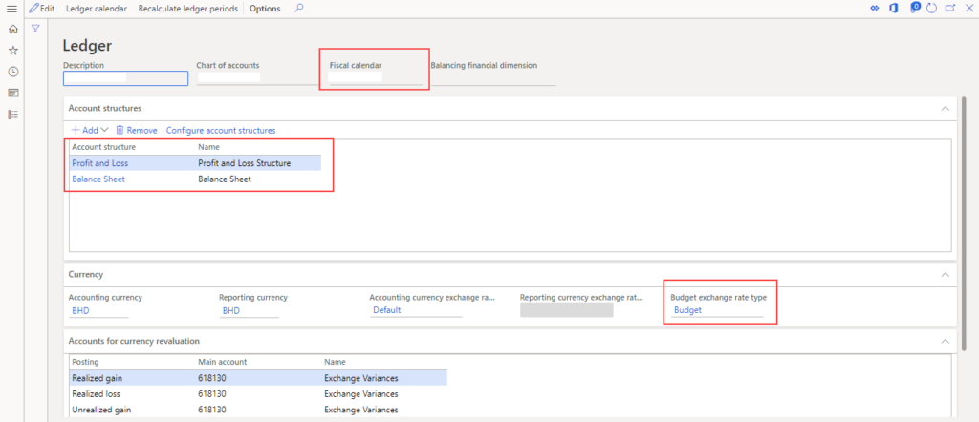Click the Description input field

click(124, 78)
